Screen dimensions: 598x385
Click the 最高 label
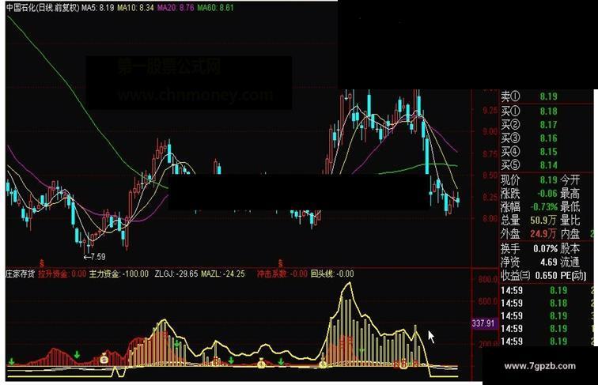570,193
